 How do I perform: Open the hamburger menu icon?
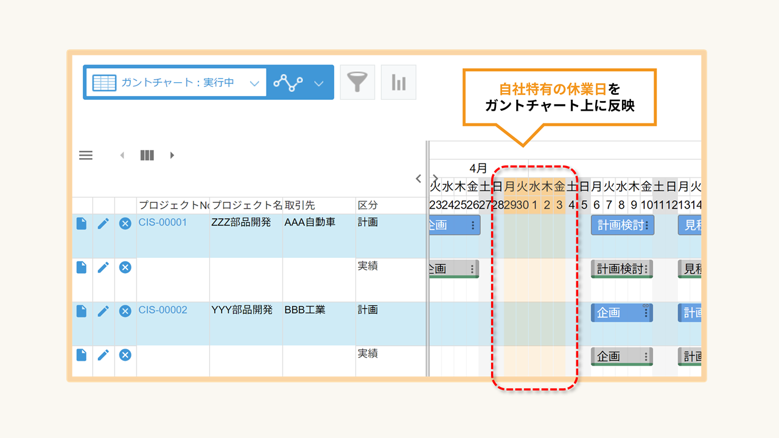86,155
